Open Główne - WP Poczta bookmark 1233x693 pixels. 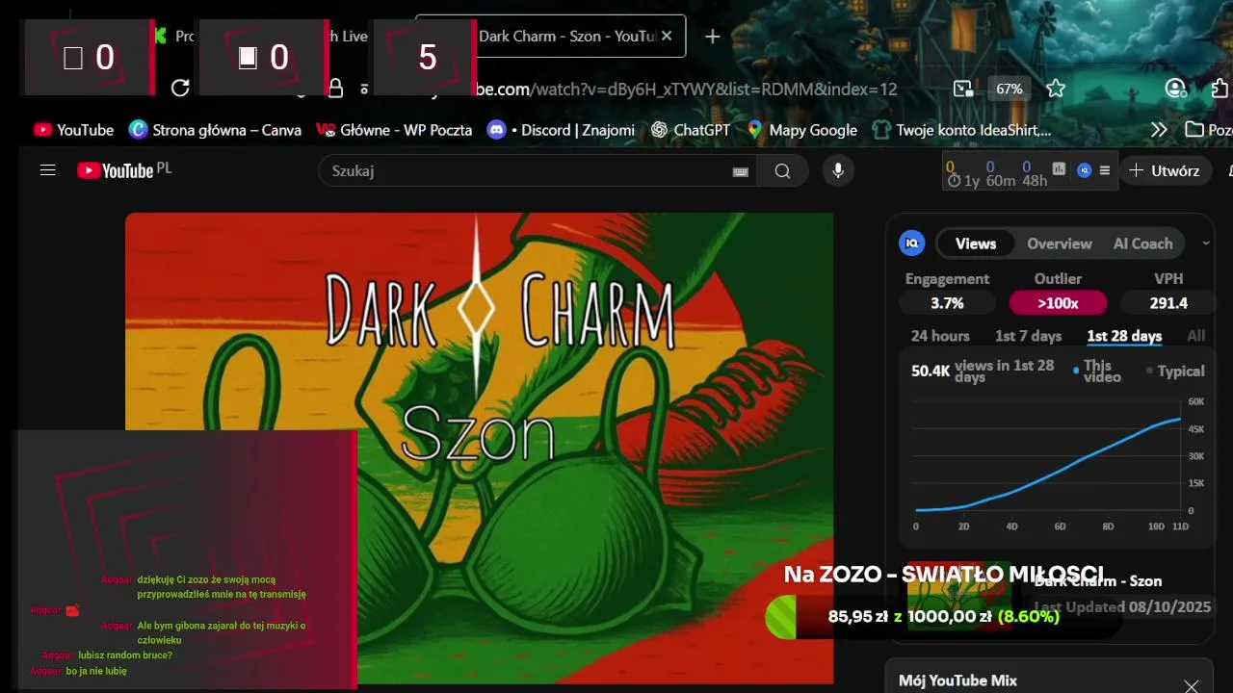pos(394,130)
